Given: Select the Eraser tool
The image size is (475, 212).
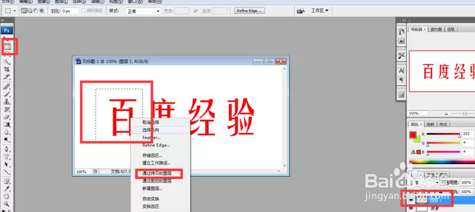Looking at the screenshot, I should click(x=7, y=117).
